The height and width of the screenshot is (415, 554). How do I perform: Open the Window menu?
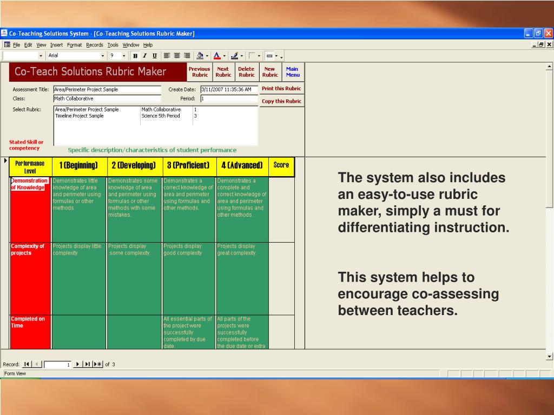pyautogui.click(x=131, y=45)
